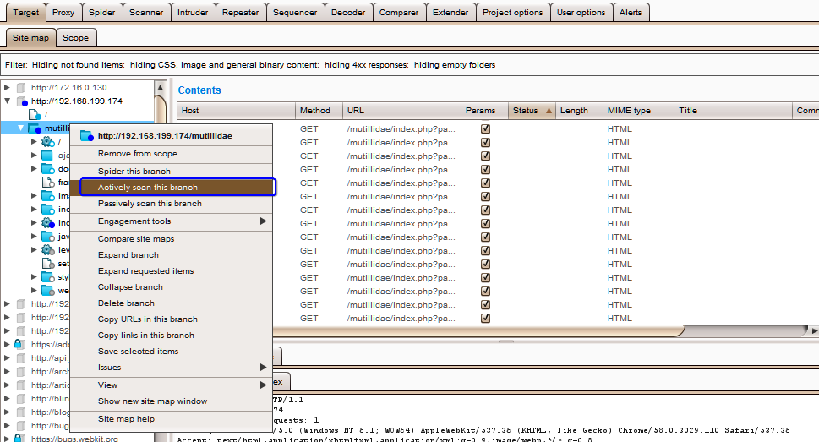This screenshot has height=442, width=819.
Task: Select 'Remove from scope' in context menu
Action: pos(171,154)
